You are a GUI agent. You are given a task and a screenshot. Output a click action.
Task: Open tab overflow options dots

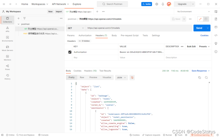point(103,12)
